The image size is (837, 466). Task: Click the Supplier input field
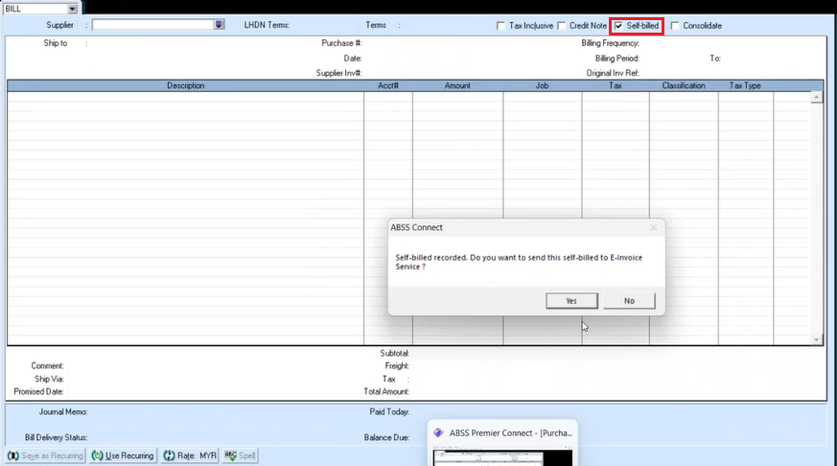point(151,25)
